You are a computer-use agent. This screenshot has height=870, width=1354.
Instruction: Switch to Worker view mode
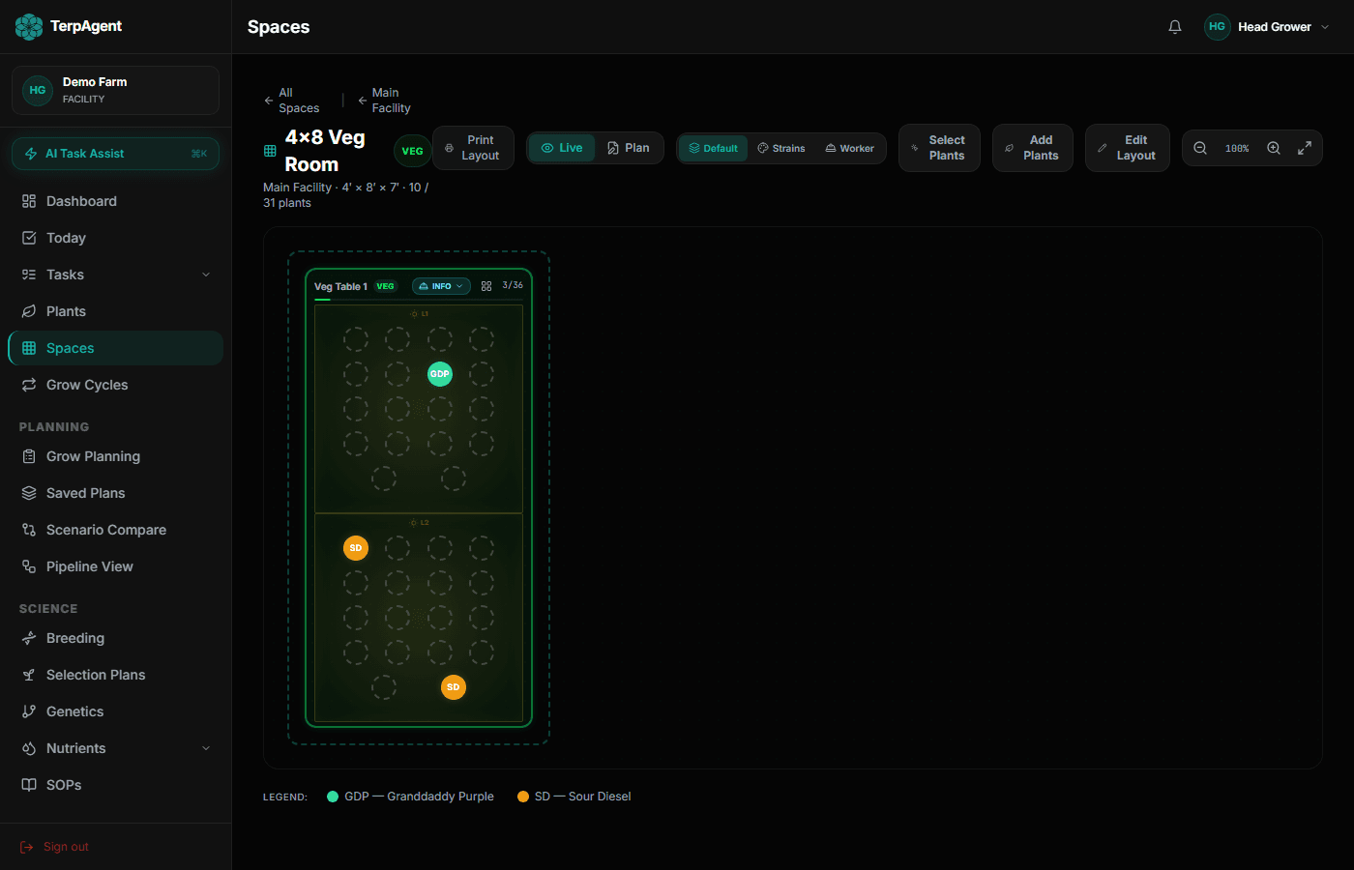click(x=849, y=147)
